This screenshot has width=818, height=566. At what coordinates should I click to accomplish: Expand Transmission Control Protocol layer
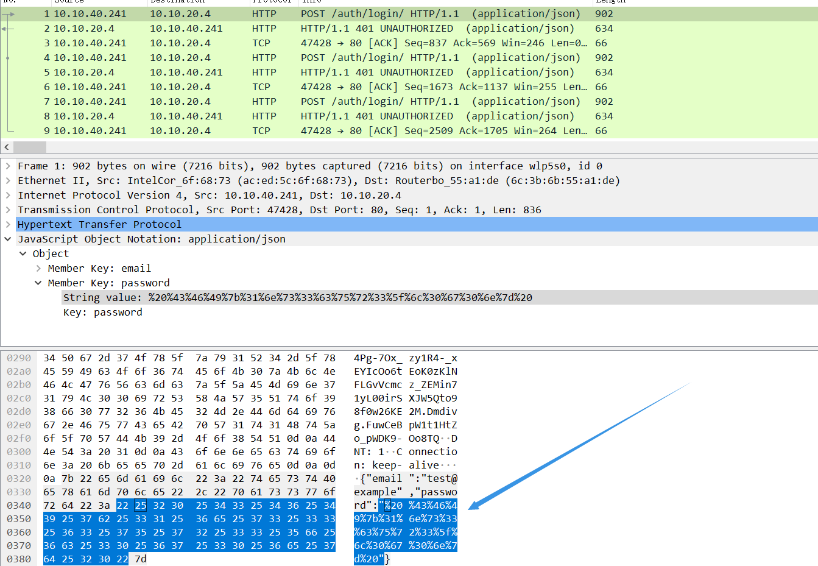click(8, 210)
